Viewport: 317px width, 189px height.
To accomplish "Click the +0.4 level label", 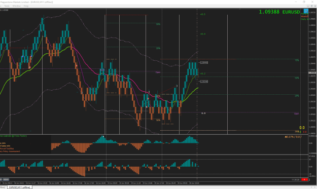I will (202, 34).
